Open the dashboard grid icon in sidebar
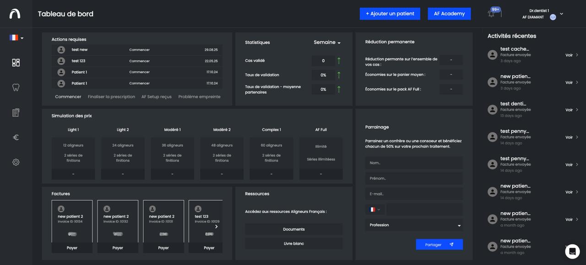The height and width of the screenshot is (265, 586). [x=16, y=63]
